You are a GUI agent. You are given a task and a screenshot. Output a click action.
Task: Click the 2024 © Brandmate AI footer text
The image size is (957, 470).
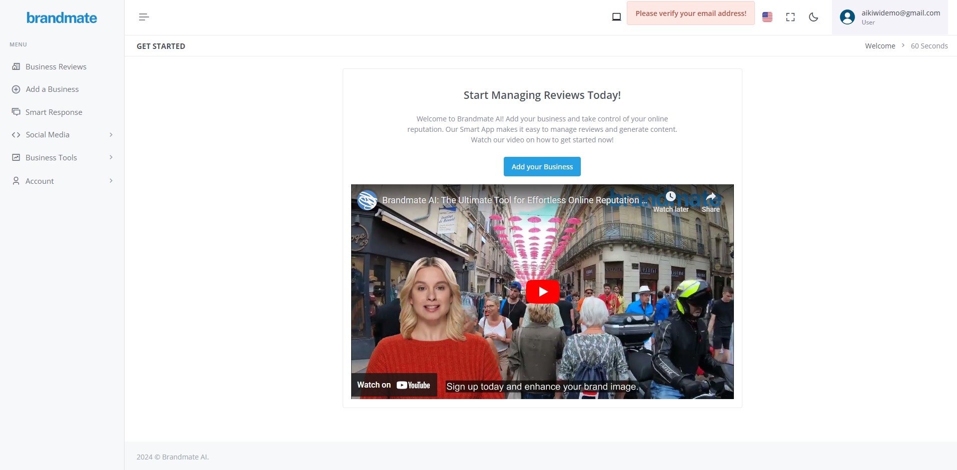pyautogui.click(x=173, y=457)
